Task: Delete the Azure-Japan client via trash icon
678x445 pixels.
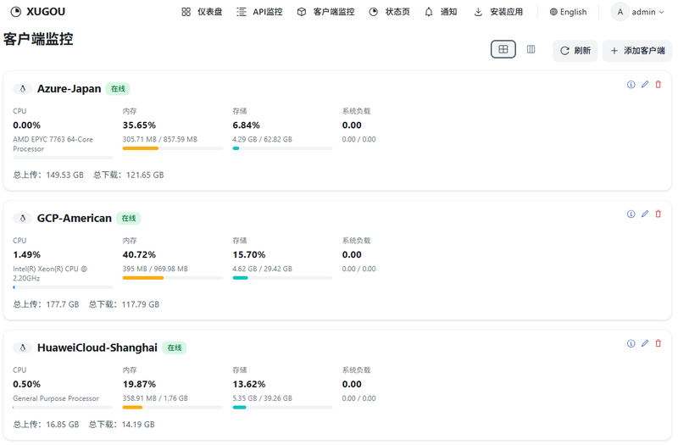Action: point(659,85)
